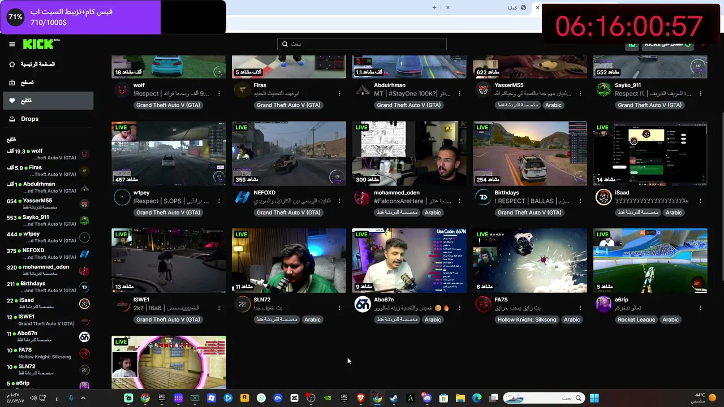Click the Grand Theft Auto V tag under wolf

[168, 105]
